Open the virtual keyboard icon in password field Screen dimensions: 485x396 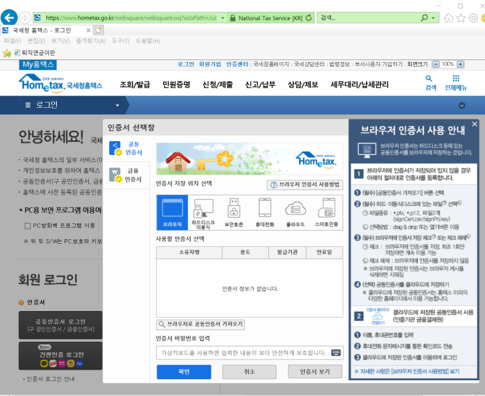[336, 353]
